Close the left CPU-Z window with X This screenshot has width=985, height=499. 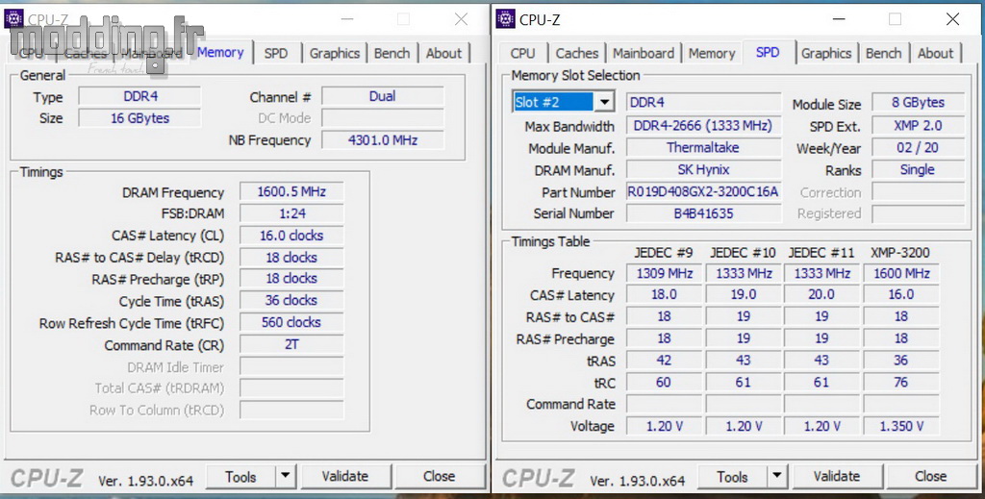pos(461,19)
